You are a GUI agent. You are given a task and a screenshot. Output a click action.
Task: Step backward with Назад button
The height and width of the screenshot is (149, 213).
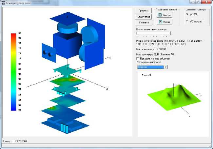coord(165,22)
